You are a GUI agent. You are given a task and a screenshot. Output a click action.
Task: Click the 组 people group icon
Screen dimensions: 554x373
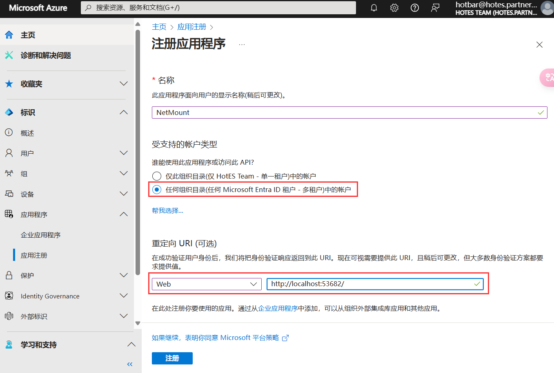pos(9,173)
